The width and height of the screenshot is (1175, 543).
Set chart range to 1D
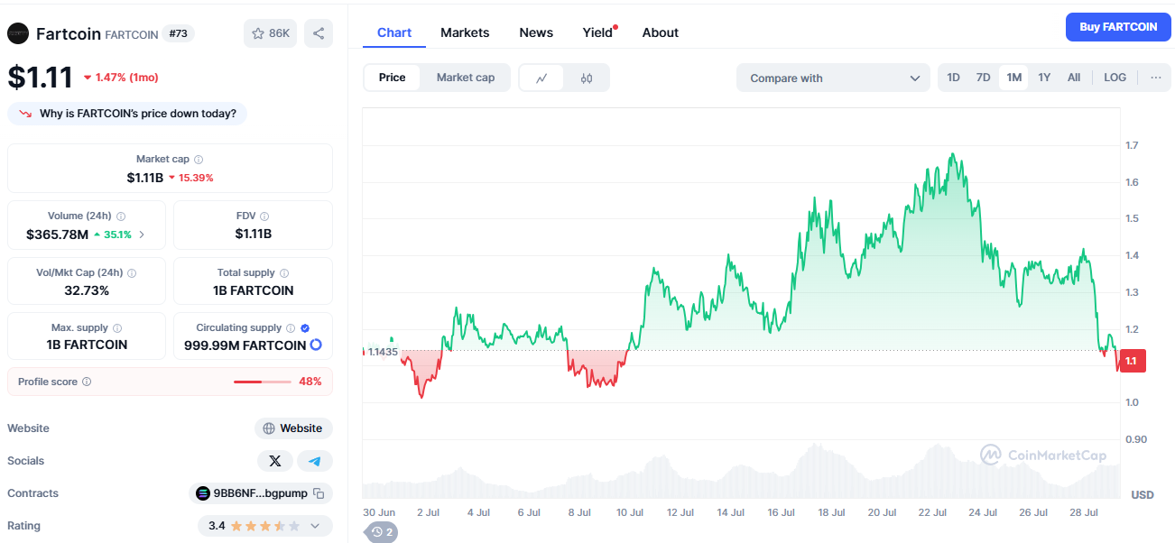[x=953, y=78]
